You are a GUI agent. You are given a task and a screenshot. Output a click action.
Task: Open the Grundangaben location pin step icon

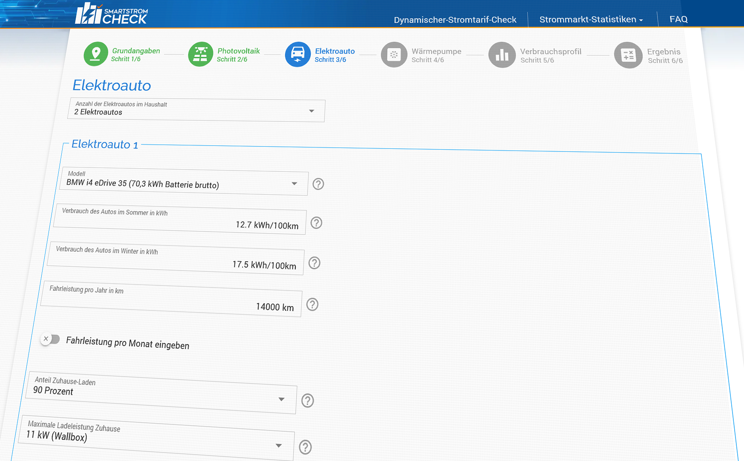point(96,54)
